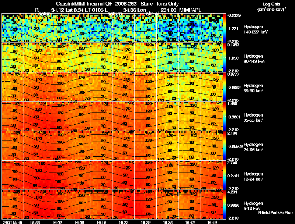295x224 pixels.
Task: Open the 16:22 panel in 35-55 keV row
Action: point(124,116)
